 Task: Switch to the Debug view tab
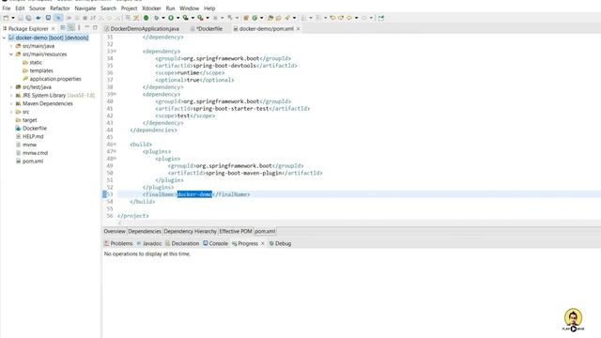280,244
